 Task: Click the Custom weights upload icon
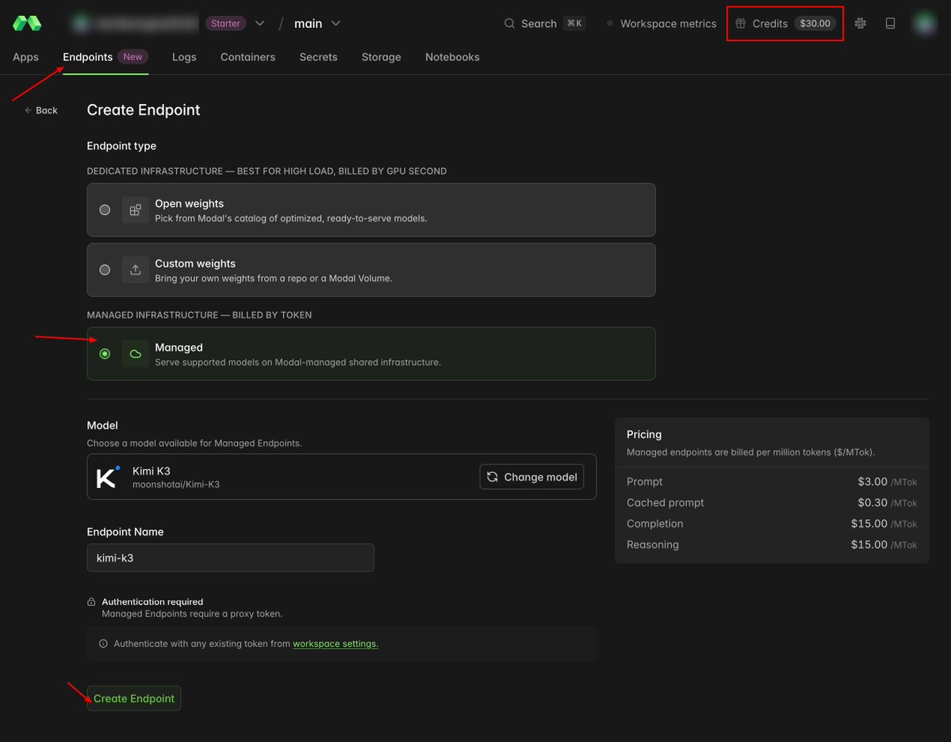click(136, 270)
